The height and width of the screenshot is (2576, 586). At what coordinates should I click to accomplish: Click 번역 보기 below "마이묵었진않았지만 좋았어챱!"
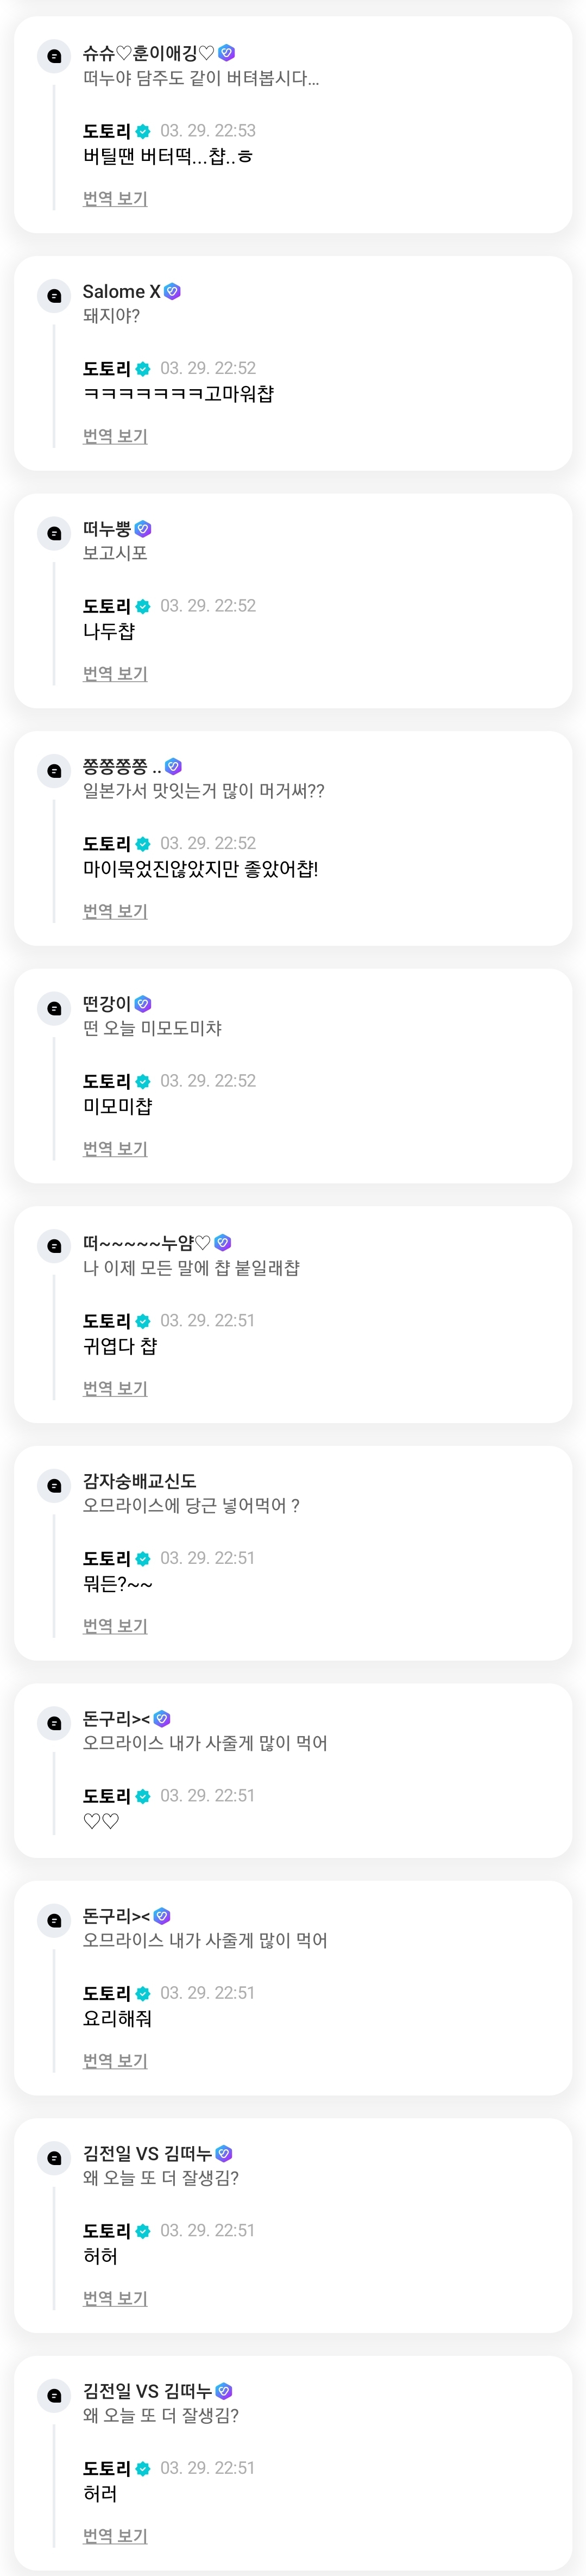[x=115, y=911]
